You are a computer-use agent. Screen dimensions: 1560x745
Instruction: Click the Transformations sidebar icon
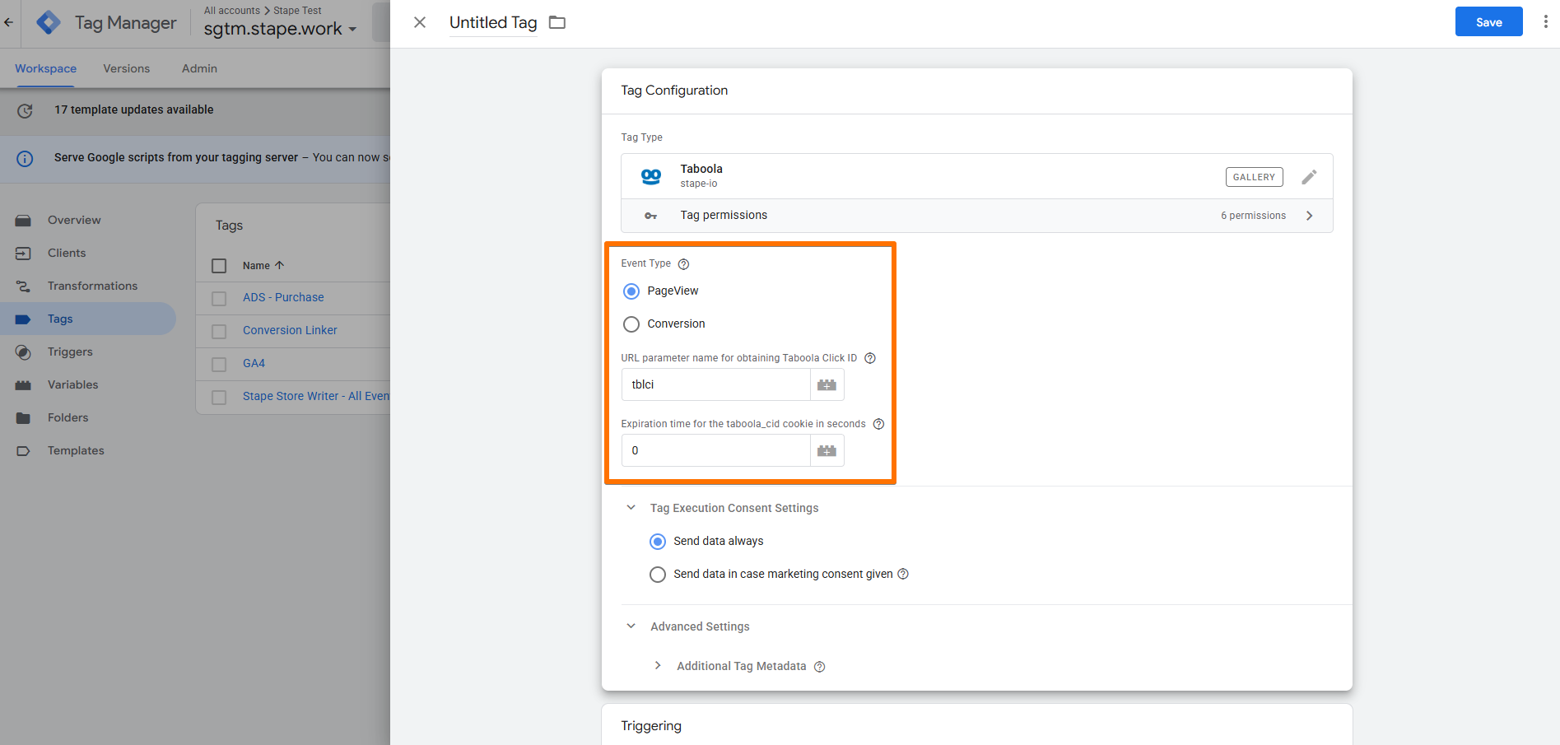[x=23, y=286]
